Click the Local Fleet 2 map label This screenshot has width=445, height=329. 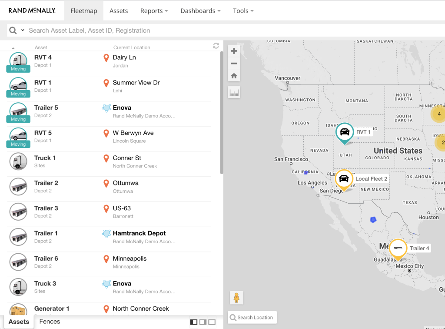point(371,179)
